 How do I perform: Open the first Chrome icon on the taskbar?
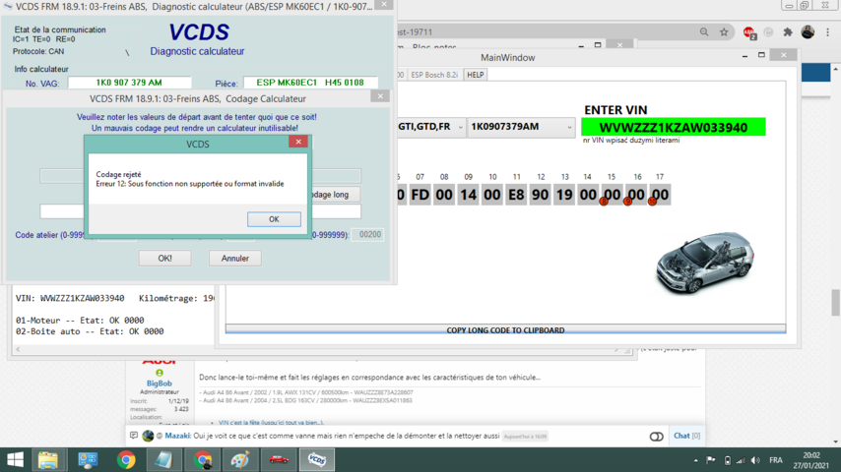(126, 459)
